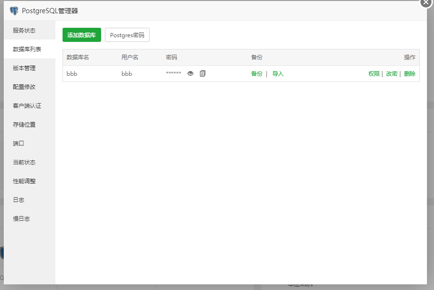Click the 用户名 column header
The image size is (434, 290).
[x=130, y=57]
